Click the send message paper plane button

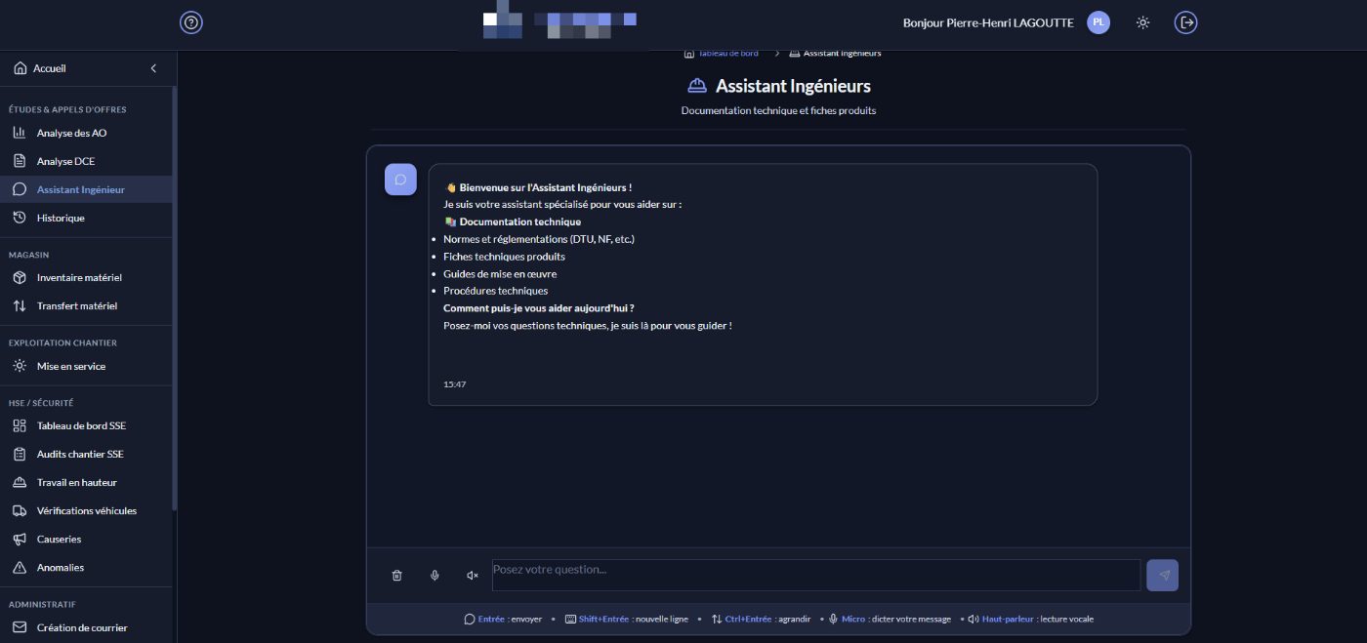click(1163, 575)
